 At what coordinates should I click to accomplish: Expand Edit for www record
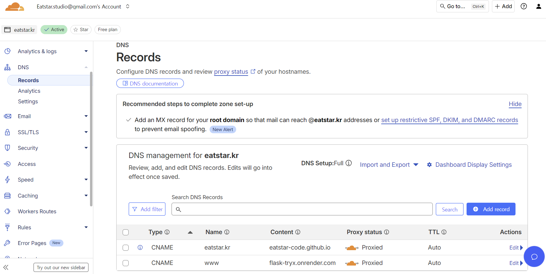516,263
